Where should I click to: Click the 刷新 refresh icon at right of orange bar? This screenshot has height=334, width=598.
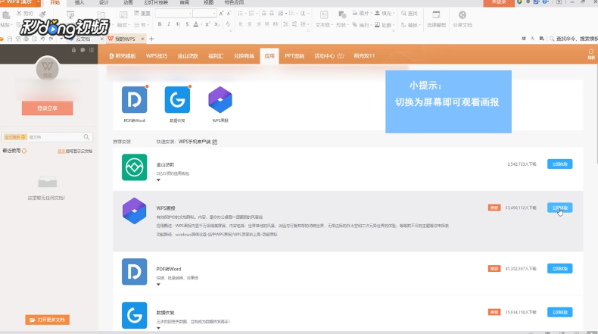(591, 54)
